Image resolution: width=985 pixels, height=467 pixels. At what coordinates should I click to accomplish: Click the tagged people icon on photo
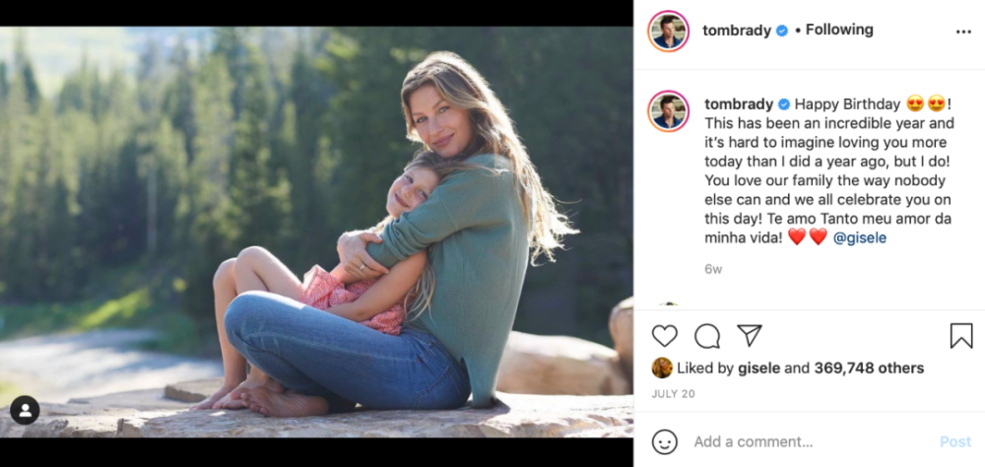click(x=25, y=410)
